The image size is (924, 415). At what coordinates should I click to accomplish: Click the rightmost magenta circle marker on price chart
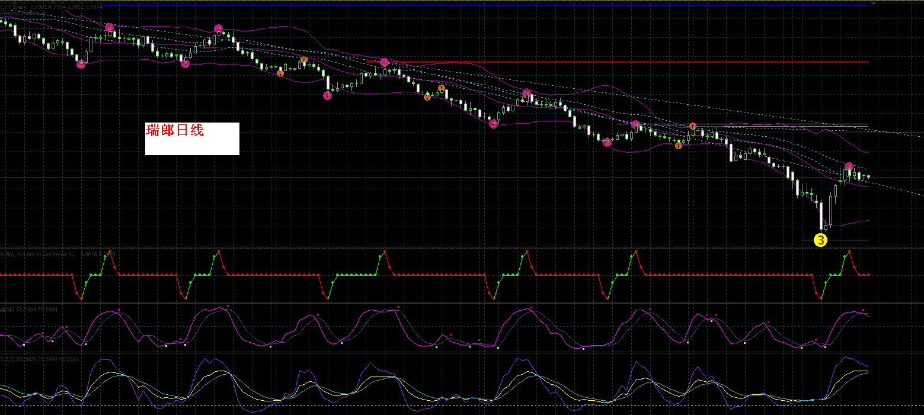coord(849,167)
